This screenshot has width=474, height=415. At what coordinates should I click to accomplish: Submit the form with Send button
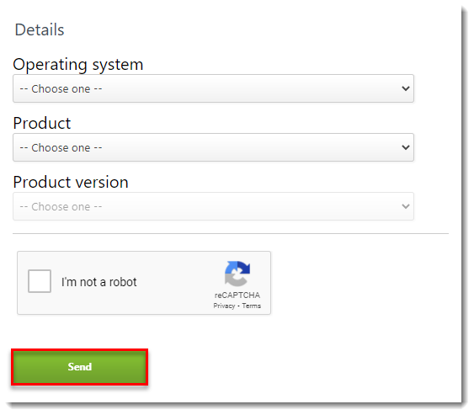[x=79, y=367]
